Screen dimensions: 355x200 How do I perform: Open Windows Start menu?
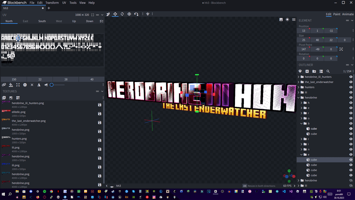click(x=3, y=194)
